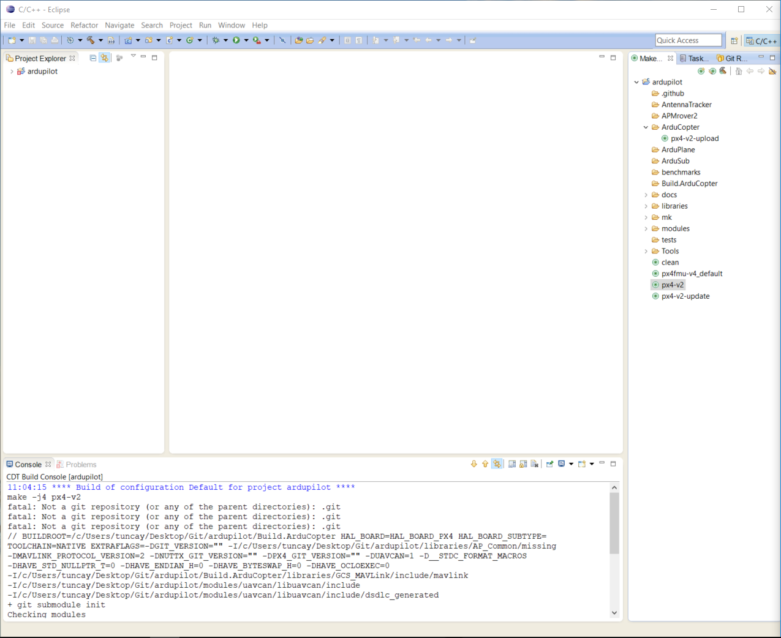Expand ardupilot project in Project Explorer
Screen dimensions: 781x638
pyautogui.click(x=12, y=72)
